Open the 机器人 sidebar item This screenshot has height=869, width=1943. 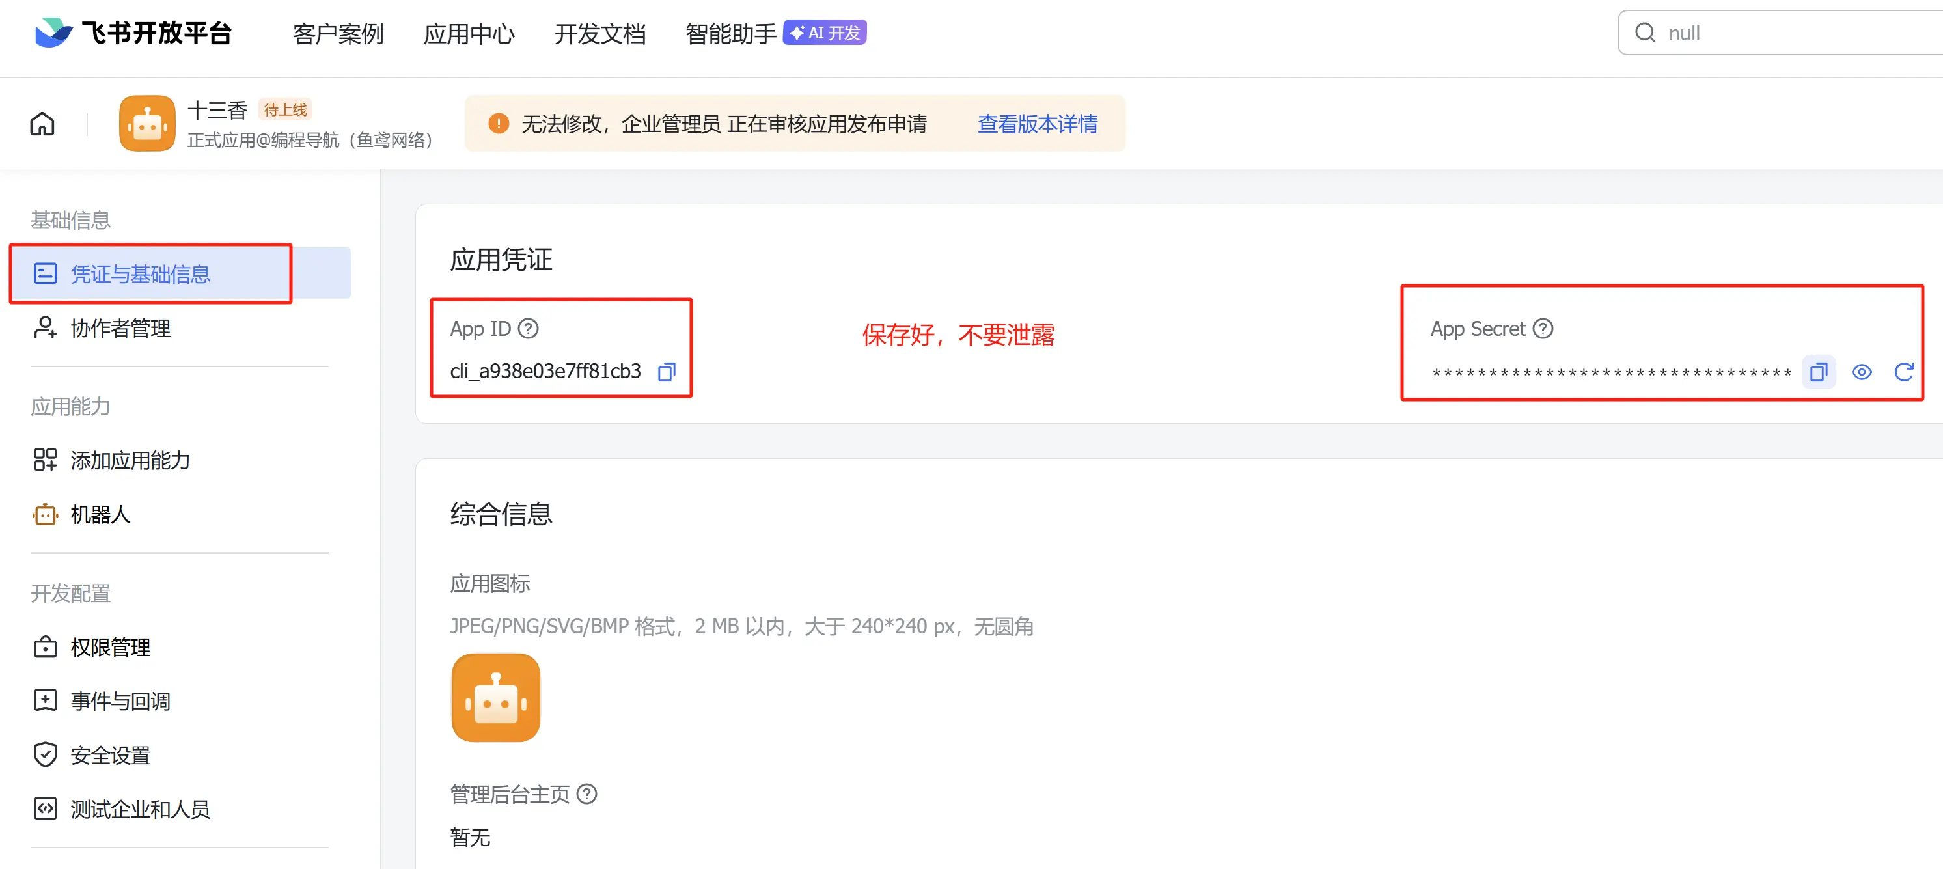100,514
